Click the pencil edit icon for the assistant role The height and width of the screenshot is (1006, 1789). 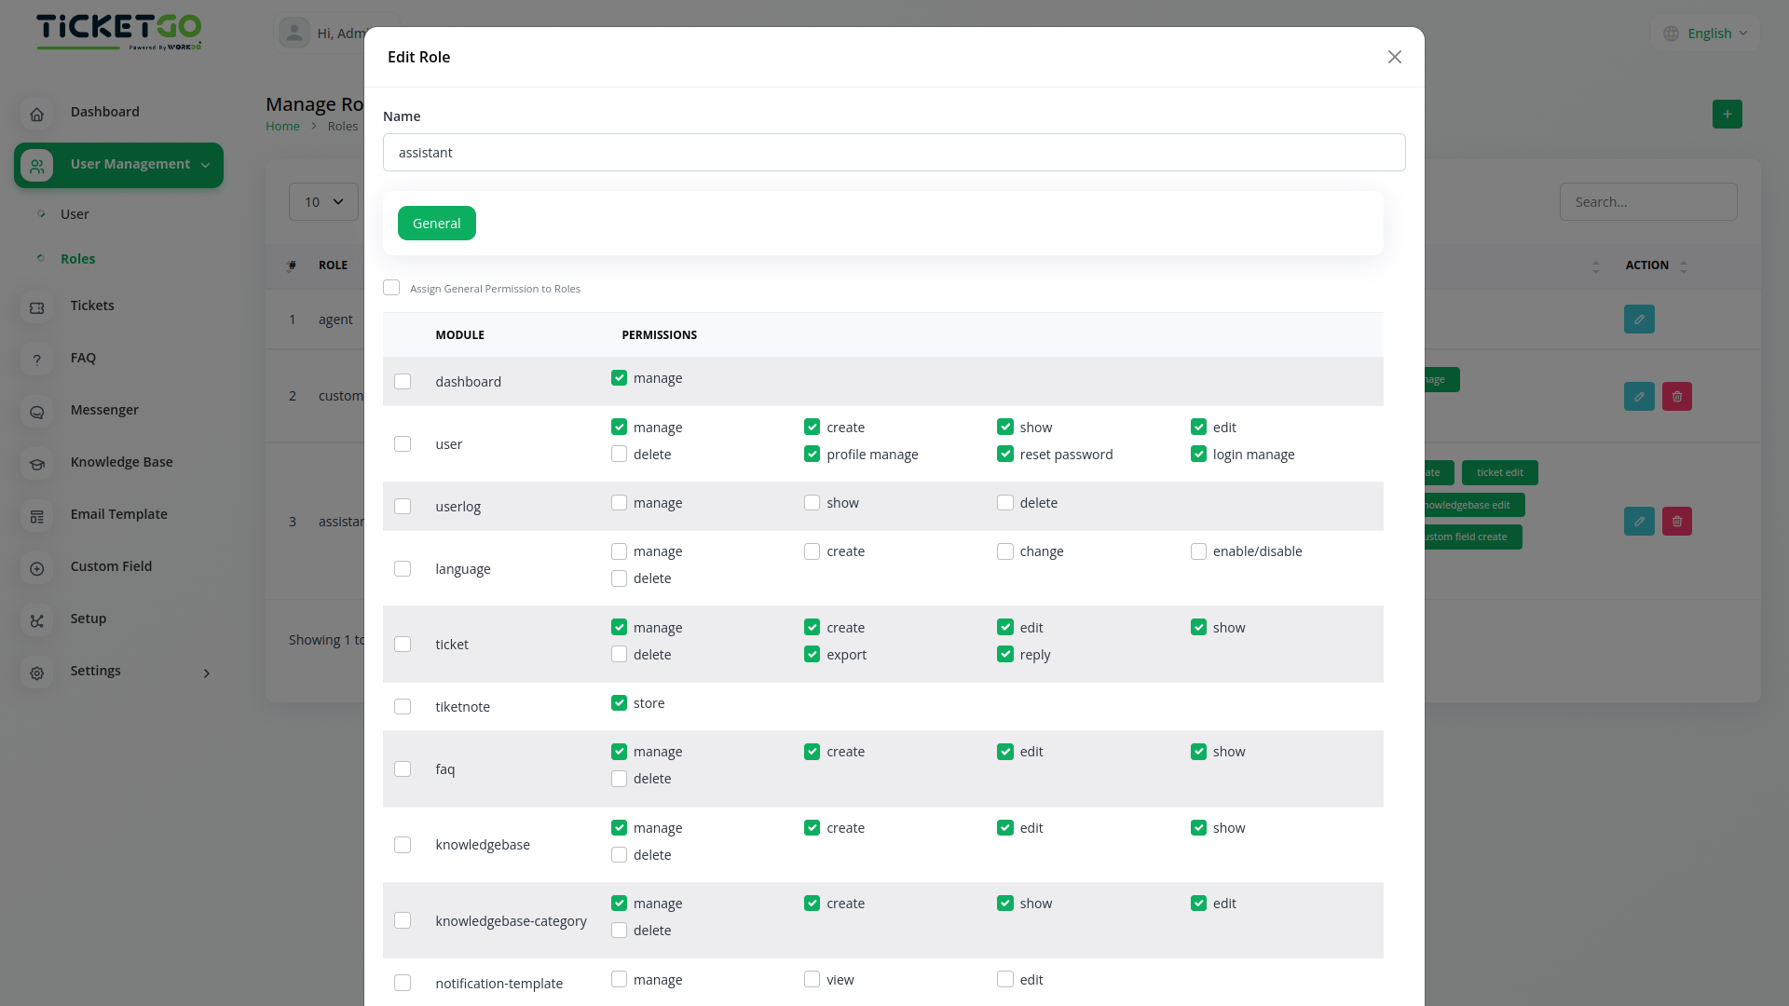click(1639, 521)
